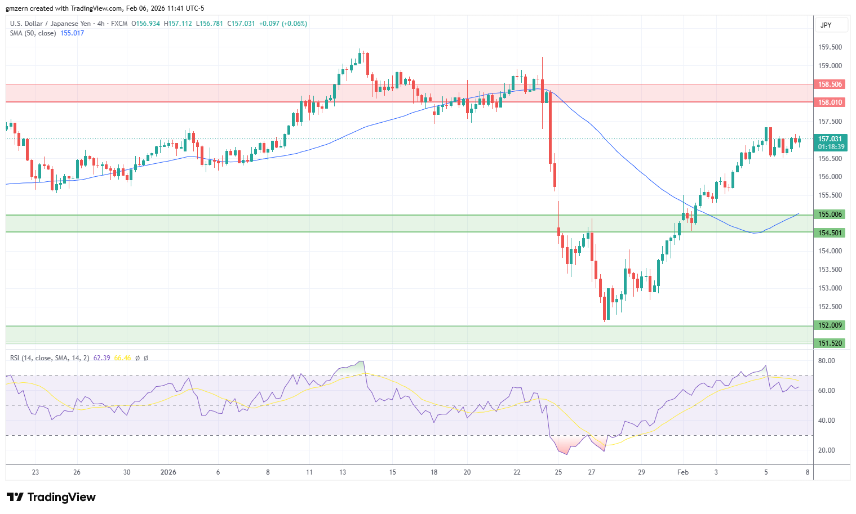
Task: Select the 157.031 current price label
Action: click(x=830, y=139)
